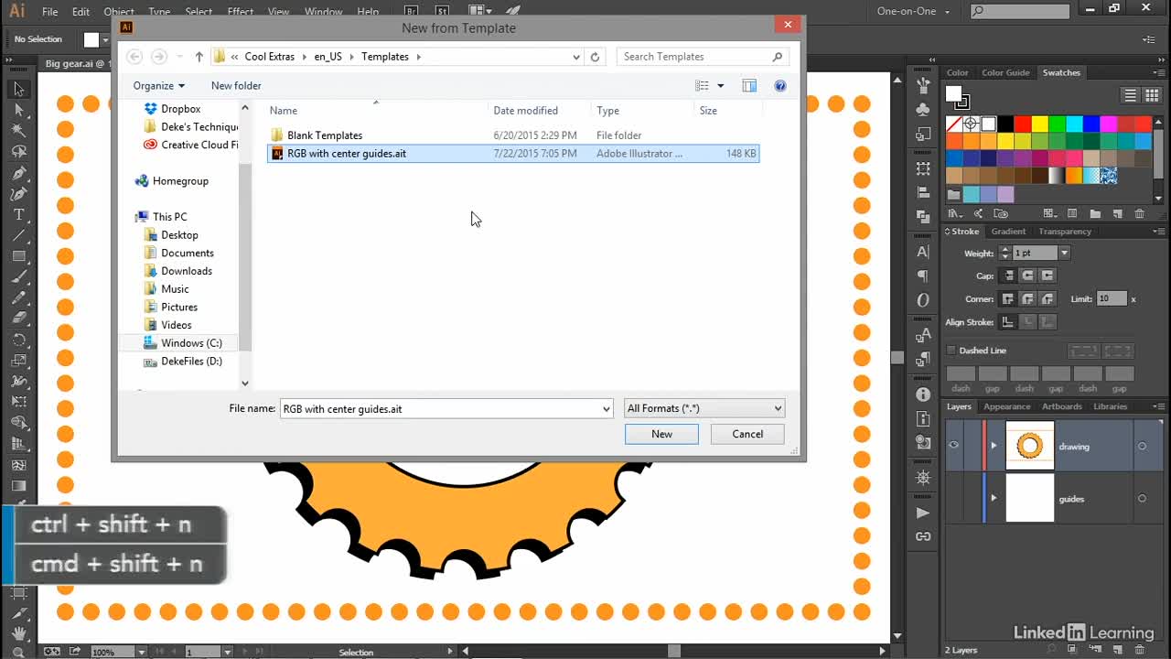Screen dimensions: 1171x659
Task: Open the File name history dropdown
Action: (607, 409)
